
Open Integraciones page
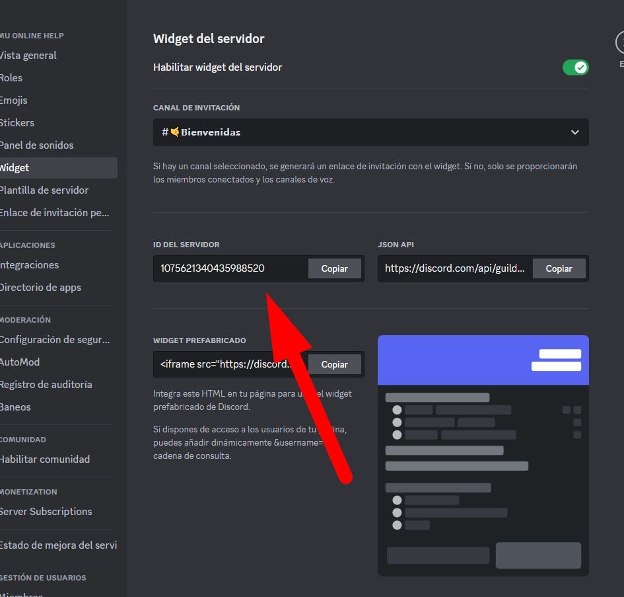29,265
